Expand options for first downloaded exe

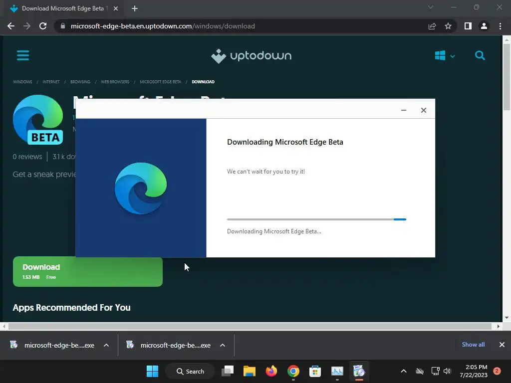click(106, 345)
